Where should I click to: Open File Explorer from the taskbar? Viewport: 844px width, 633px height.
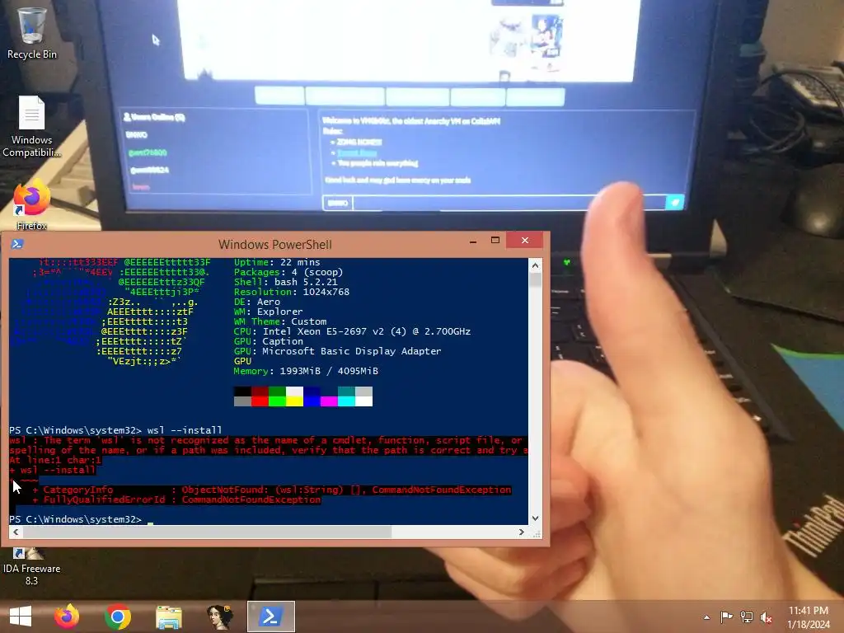tap(169, 617)
